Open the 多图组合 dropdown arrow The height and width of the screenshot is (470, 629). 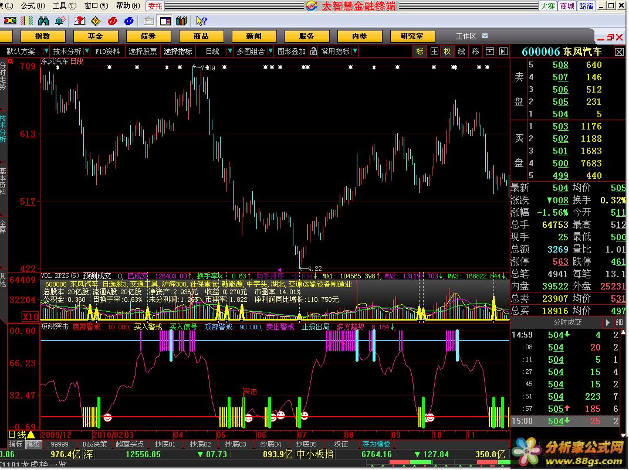[x=270, y=52]
